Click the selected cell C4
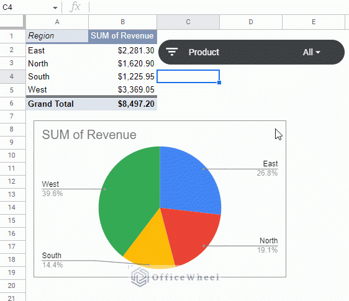 click(188, 76)
